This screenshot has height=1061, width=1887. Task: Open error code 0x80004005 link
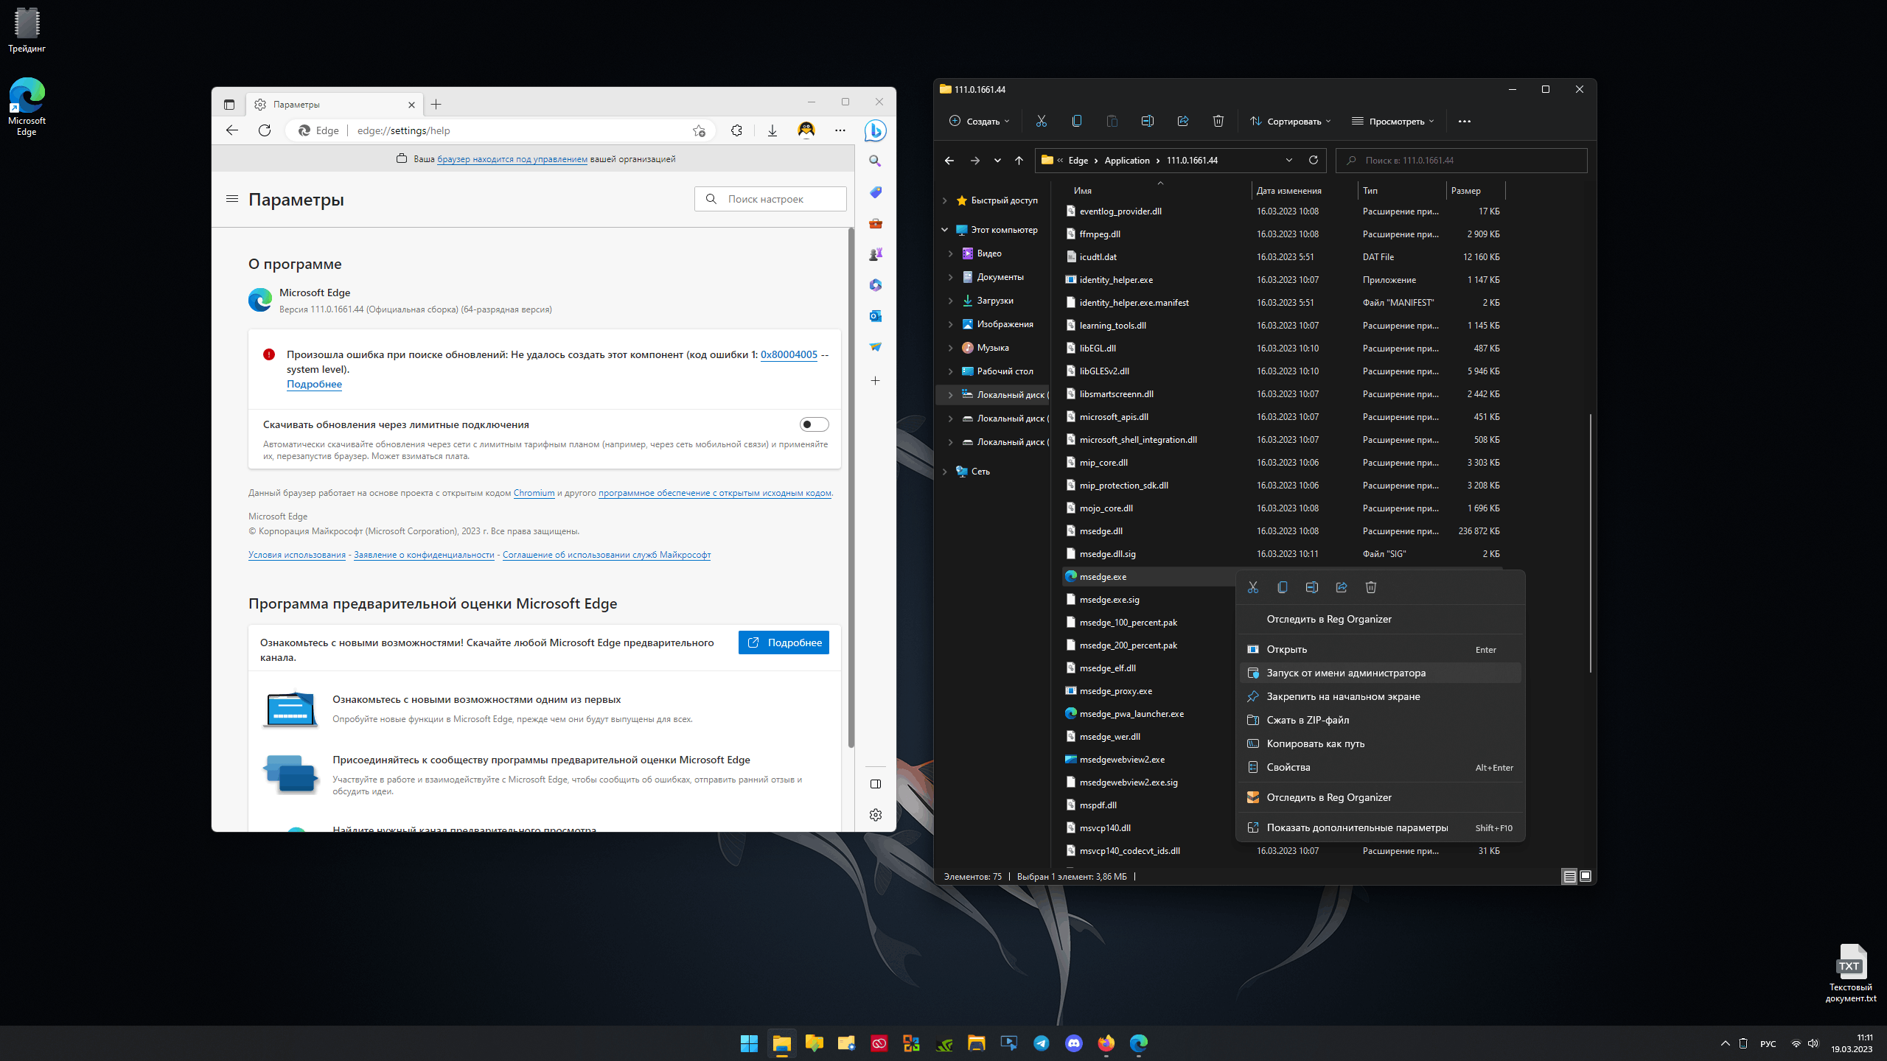click(x=789, y=354)
